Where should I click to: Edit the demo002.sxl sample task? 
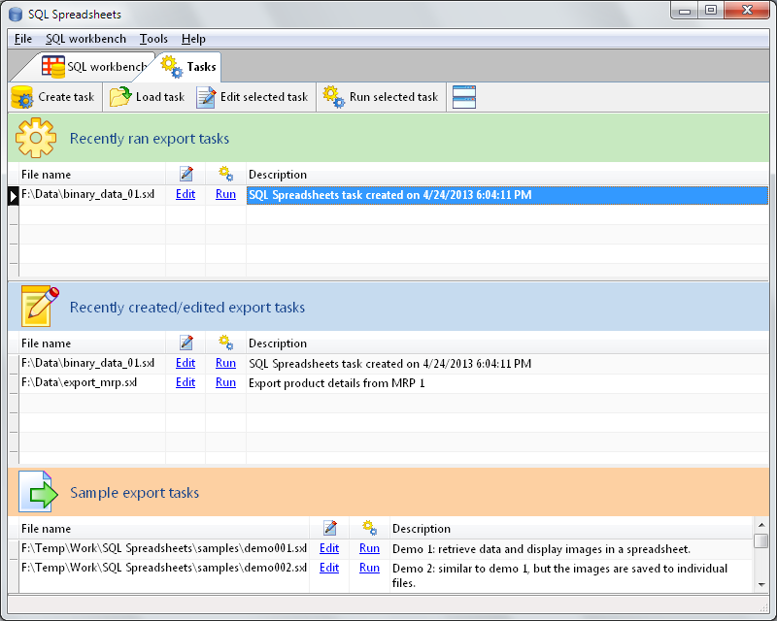(329, 568)
